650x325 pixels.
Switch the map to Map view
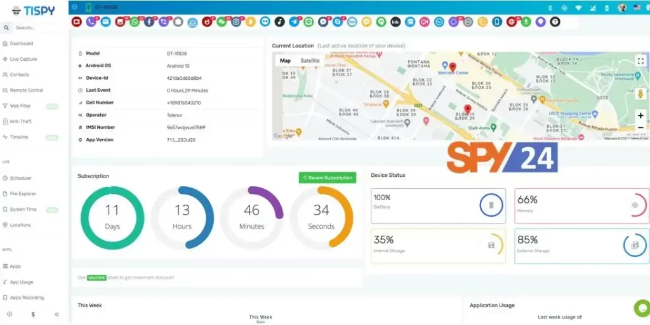[x=285, y=60]
